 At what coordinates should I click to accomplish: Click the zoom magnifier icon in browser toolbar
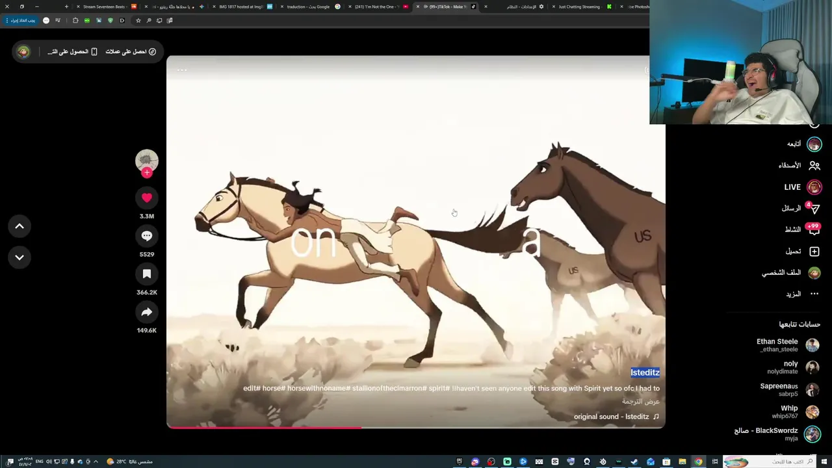[149, 20]
